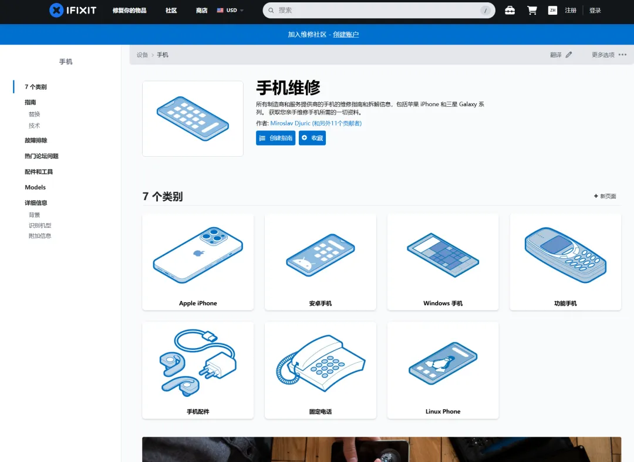634x462 pixels.
Task: Select 替换 in sidebar
Action: (x=35, y=114)
